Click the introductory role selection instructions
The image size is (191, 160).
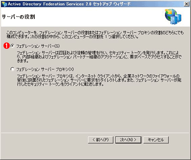click(x=95, y=35)
